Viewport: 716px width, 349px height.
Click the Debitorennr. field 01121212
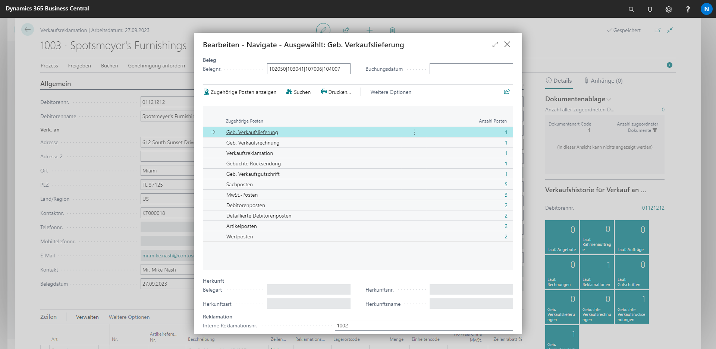[167, 102]
